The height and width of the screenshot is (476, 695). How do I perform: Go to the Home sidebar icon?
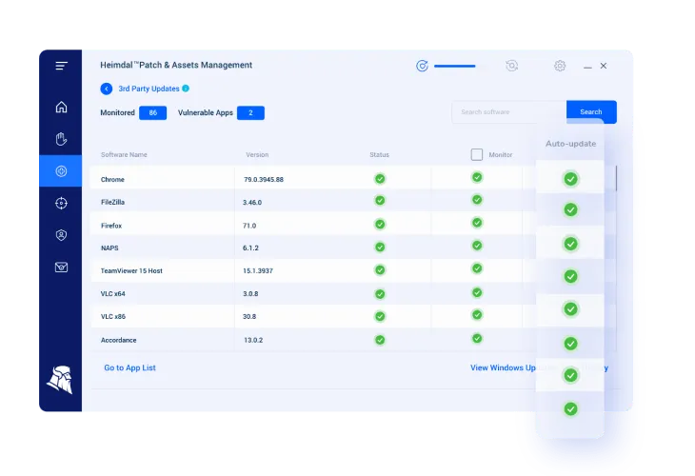[x=61, y=107]
